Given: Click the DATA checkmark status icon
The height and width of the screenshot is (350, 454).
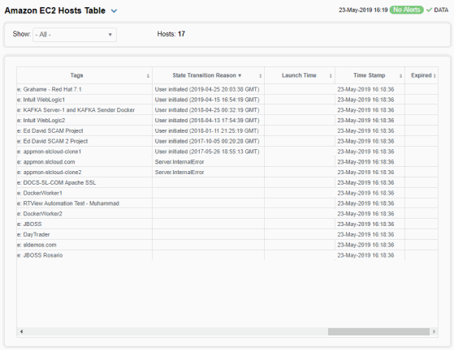Looking at the screenshot, I should click(429, 10).
